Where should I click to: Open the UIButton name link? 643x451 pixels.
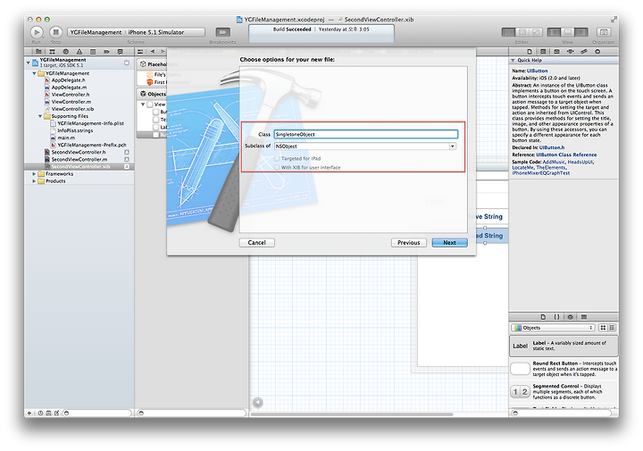538,71
